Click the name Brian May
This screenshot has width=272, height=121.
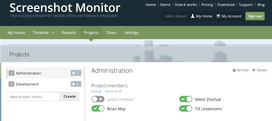click(116, 109)
